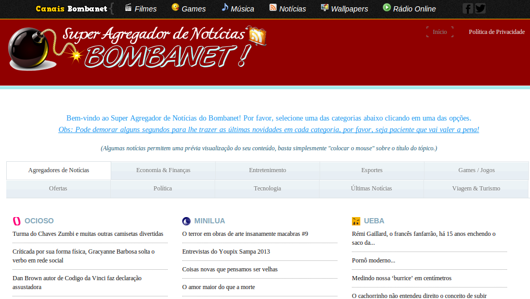Open the Facebook icon in header
The width and height of the screenshot is (530, 299).
point(467,8)
